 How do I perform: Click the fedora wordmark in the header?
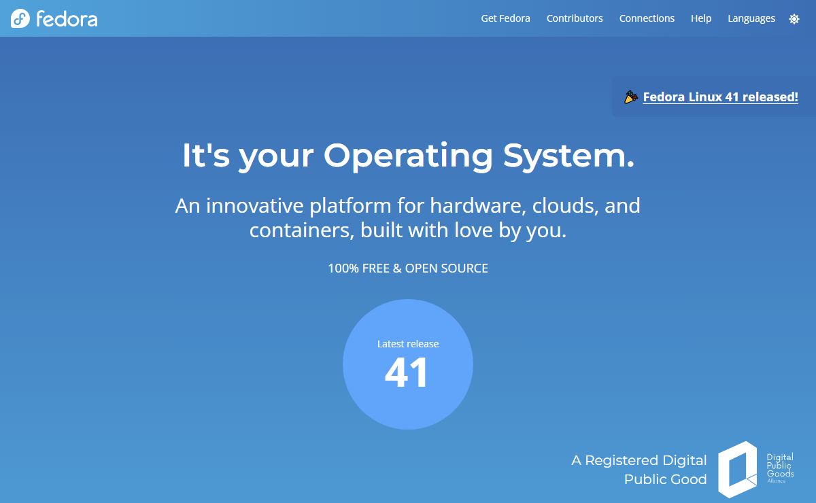[x=67, y=19]
